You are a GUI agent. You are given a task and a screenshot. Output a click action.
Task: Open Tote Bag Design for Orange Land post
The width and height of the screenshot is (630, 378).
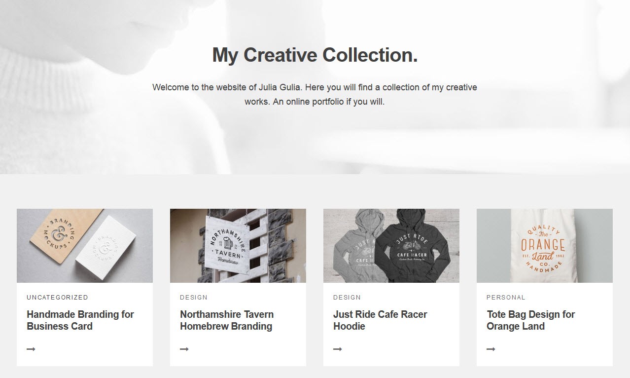tap(531, 320)
